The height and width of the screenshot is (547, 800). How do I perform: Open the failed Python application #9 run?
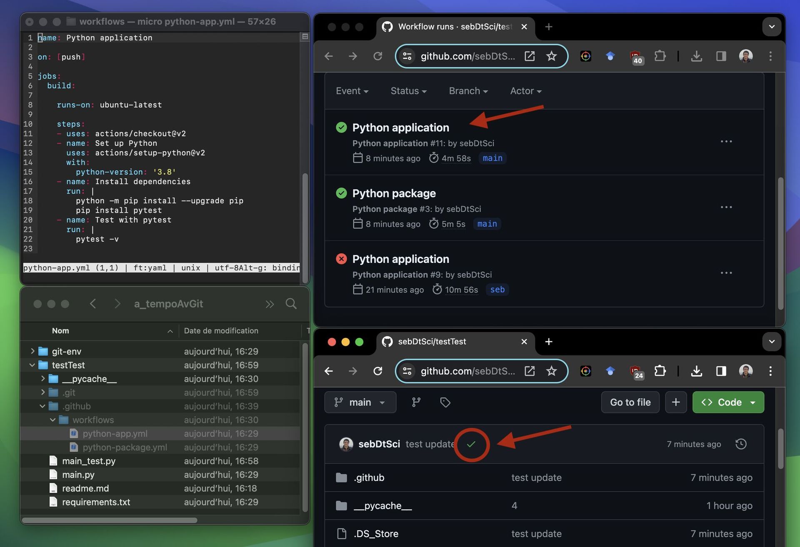tap(400, 259)
